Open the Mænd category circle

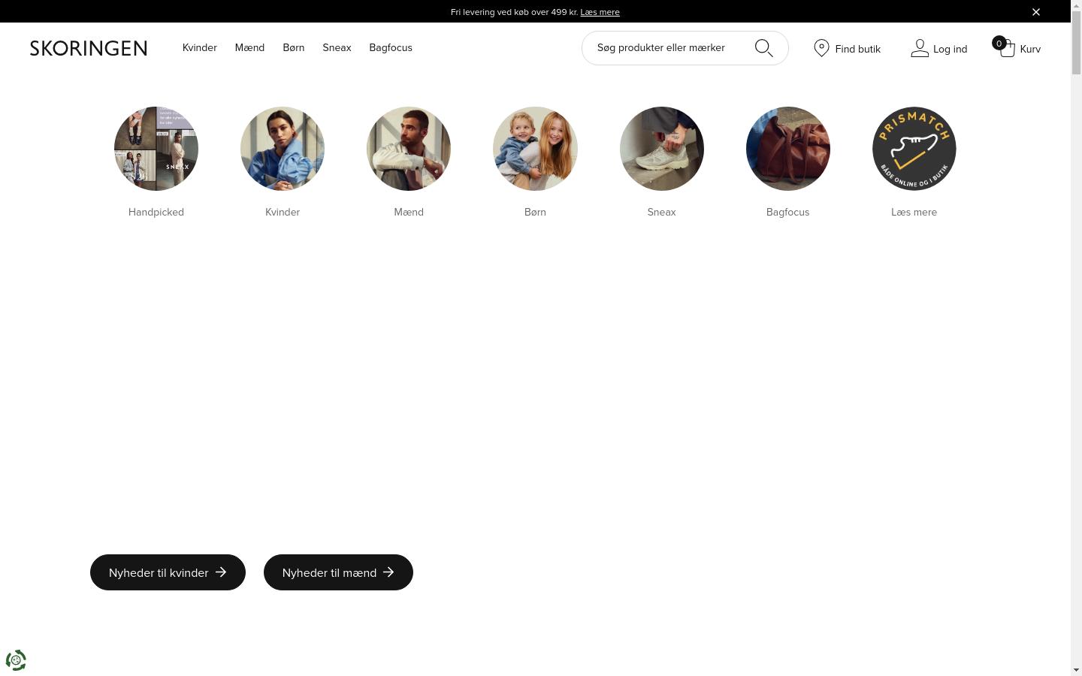(x=409, y=148)
